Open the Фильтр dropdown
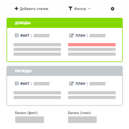Image resolution: width=129 pixels, height=129 pixels. tap(79, 9)
